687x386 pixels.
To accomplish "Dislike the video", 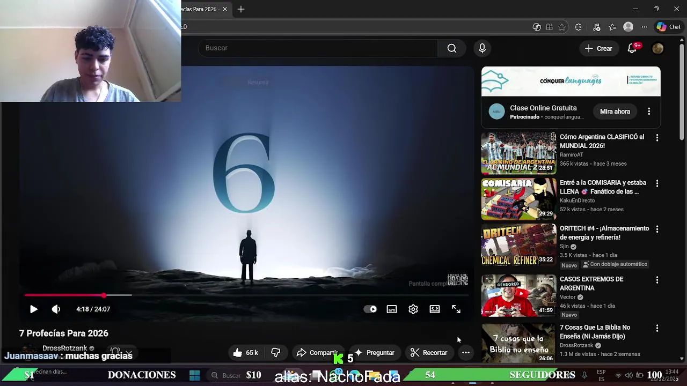I will point(276,353).
